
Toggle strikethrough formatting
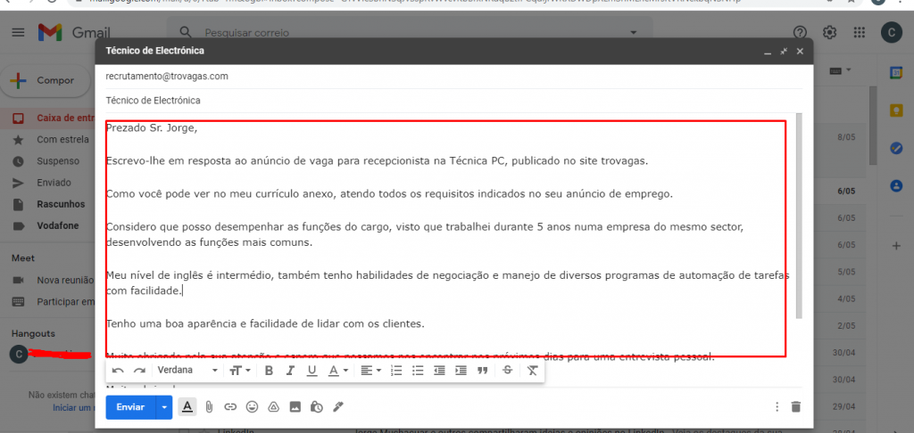(507, 371)
